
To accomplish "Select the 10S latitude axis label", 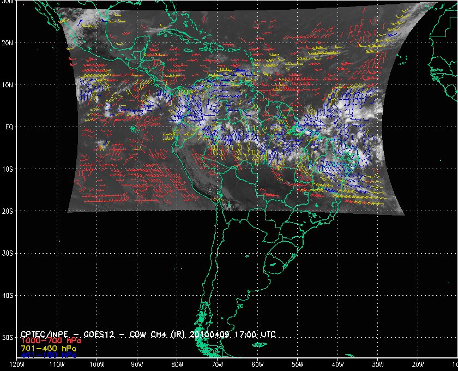I will pyautogui.click(x=7, y=169).
